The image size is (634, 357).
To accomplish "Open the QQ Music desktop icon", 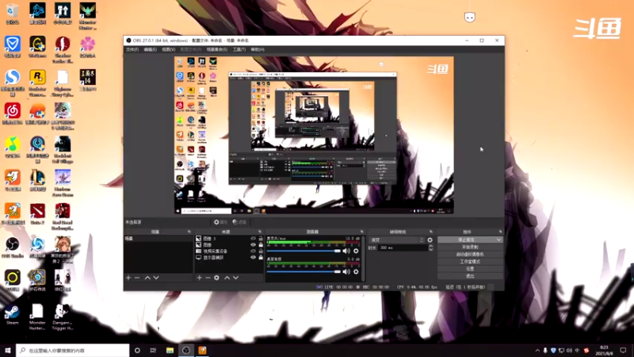I will pyautogui.click(x=12, y=148).
